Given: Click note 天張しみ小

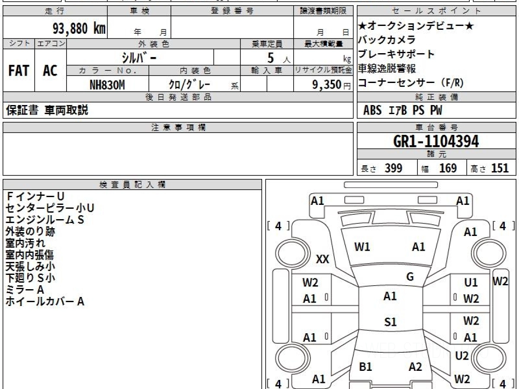Looking at the screenshot, I should (30, 266).
